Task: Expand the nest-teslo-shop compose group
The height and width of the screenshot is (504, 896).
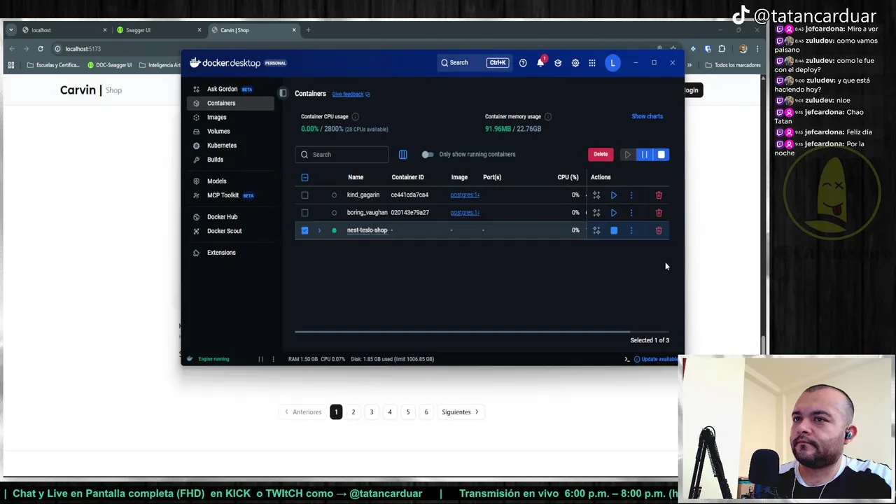Action: pyautogui.click(x=319, y=230)
